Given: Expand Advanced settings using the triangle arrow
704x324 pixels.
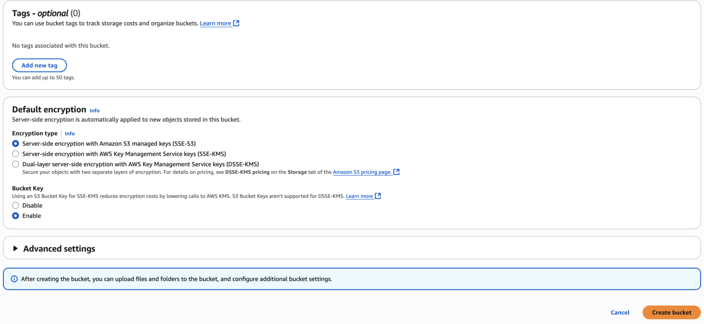Looking at the screenshot, I should coord(16,249).
